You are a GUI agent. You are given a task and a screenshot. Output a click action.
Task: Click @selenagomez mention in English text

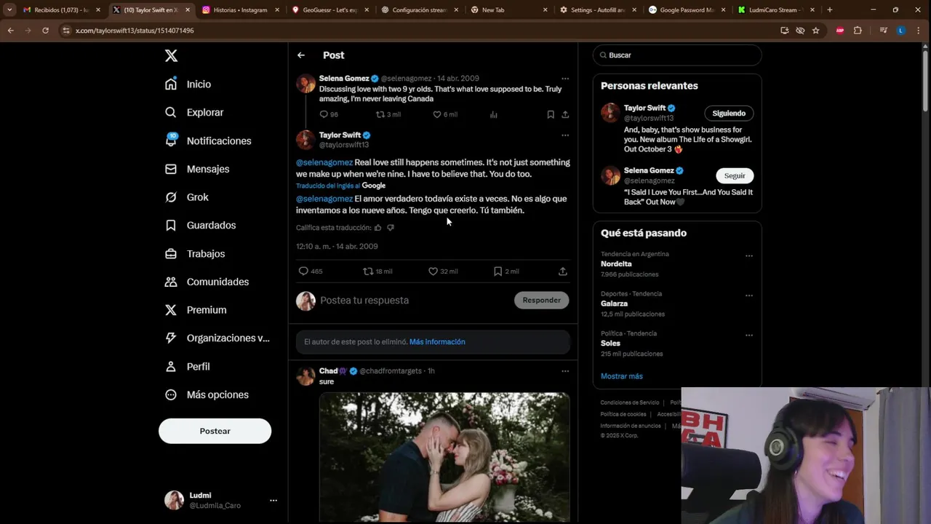pyautogui.click(x=324, y=162)
